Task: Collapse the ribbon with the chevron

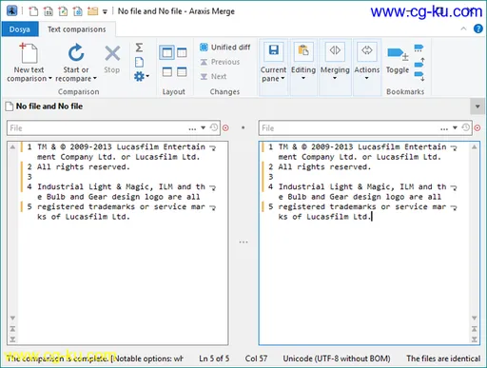Action: [x=463, y=29]
